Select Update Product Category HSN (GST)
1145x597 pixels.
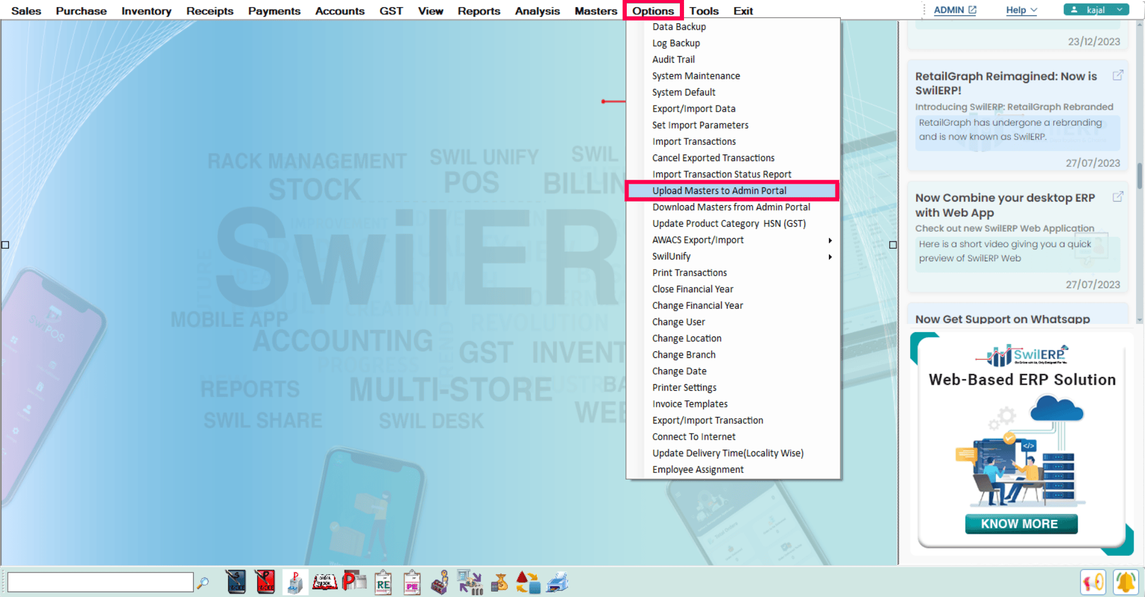[733, 224]
